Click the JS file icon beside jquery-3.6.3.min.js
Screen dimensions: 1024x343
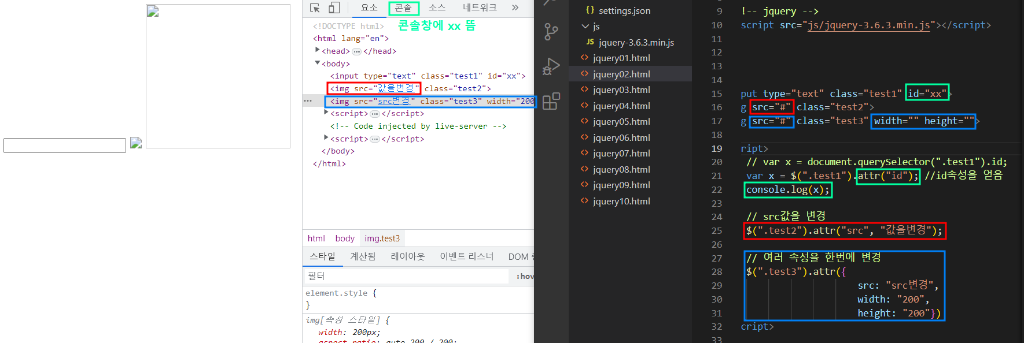(590, 42)
